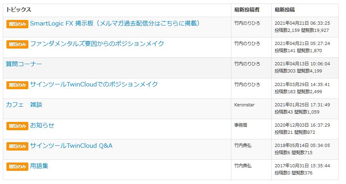Open the SmartLogic FX 掲示板 topic link
The height and width of the screenshot is (184, 346).
pyautogui.click(x=115, y=23)
